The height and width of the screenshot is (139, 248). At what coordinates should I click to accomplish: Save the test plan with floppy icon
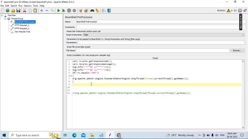click(18, 10)
